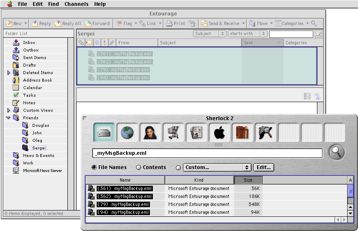Screen dimensions: 358x231
Task: Collapse the Friends folder in the list
Action: 8,118
